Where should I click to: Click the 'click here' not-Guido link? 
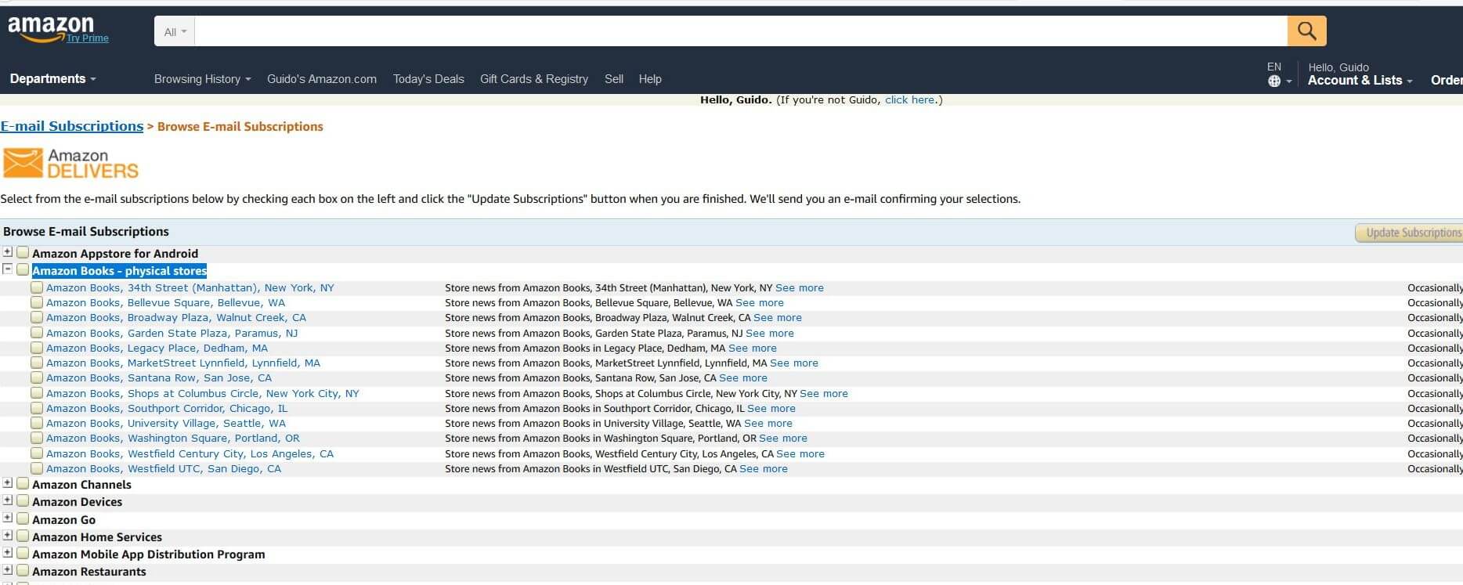tap(909, 99)
